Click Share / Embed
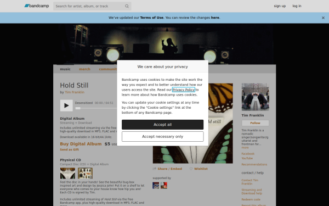Screen dimensions: 329x206 pyautogui.click(x=167, y=169)
